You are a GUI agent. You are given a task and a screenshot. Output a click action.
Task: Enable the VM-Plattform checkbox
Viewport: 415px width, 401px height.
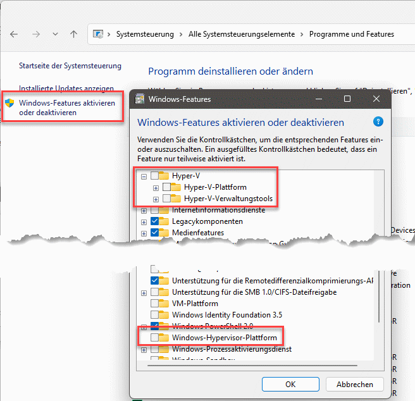[x=154, y=304]
